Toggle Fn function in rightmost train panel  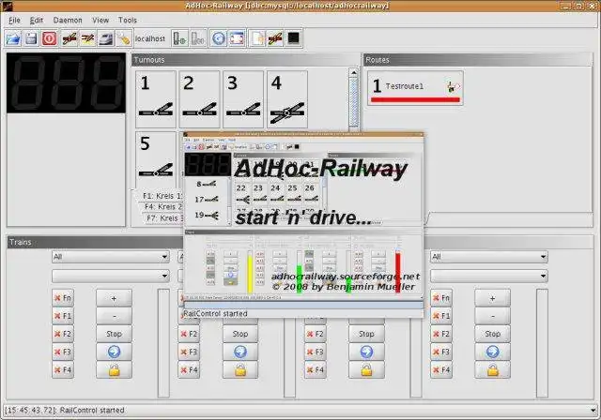pos(441,297)
